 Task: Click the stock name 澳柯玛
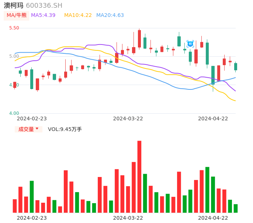14,6
